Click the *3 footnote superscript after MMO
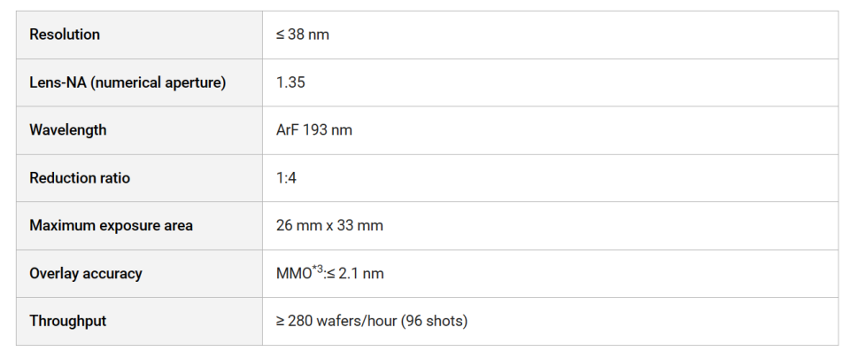 click(x=318, y=269)
